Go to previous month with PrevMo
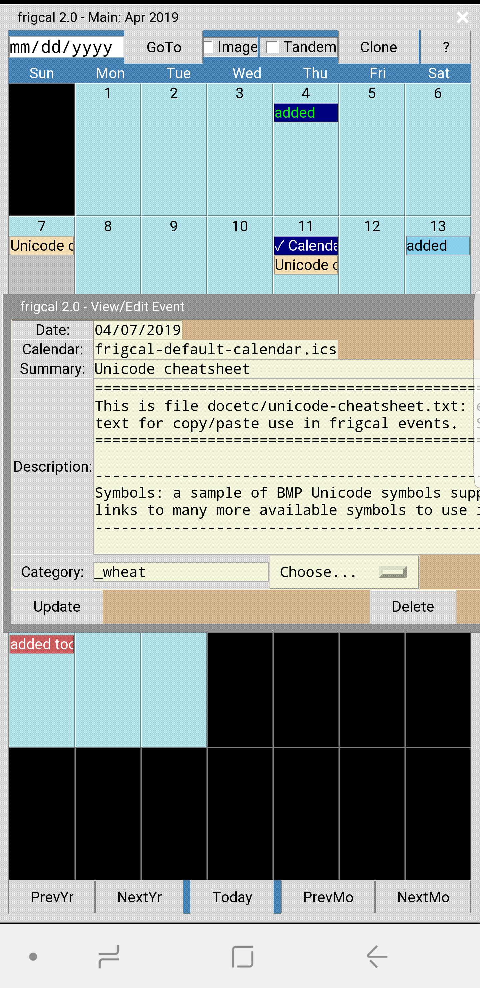The image size is (480, 988). click(x=328, y=897)
